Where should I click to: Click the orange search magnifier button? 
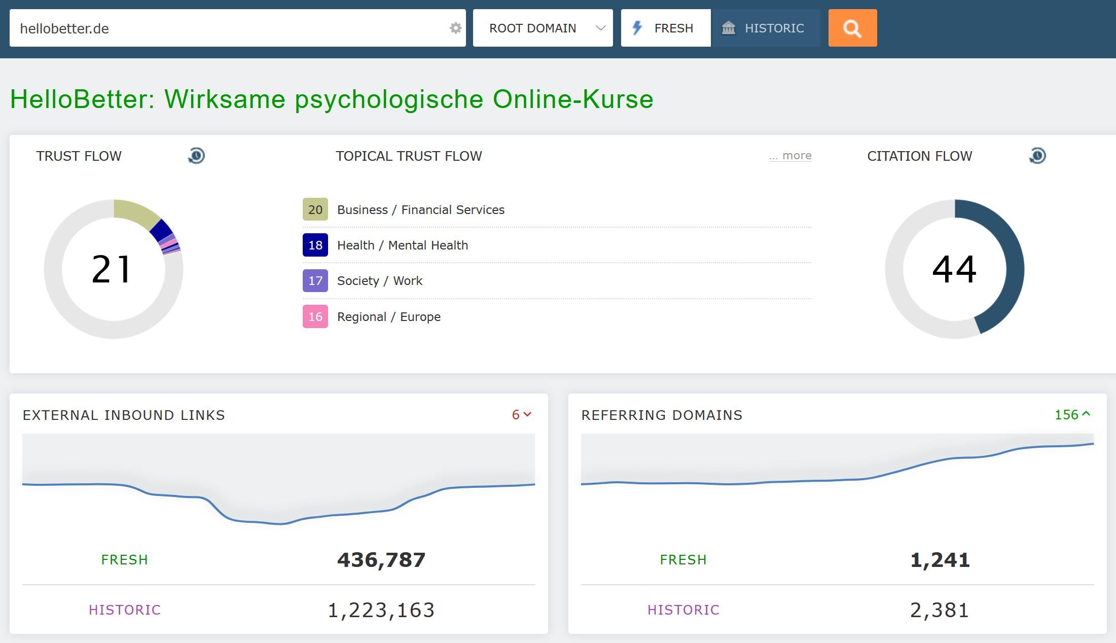click(x=852, y=28)
